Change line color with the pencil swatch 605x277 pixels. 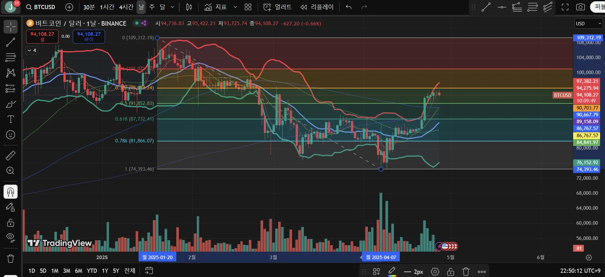click(392, 271)
